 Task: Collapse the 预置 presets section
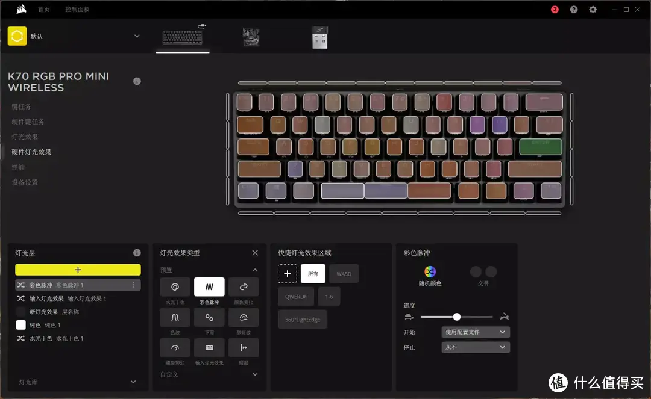[255, 270]
